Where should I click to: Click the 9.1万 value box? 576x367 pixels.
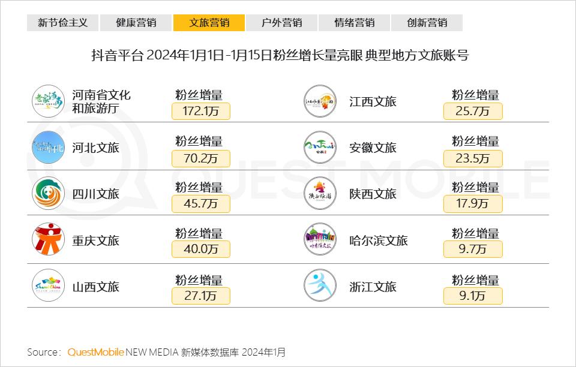tap(473, 296)
